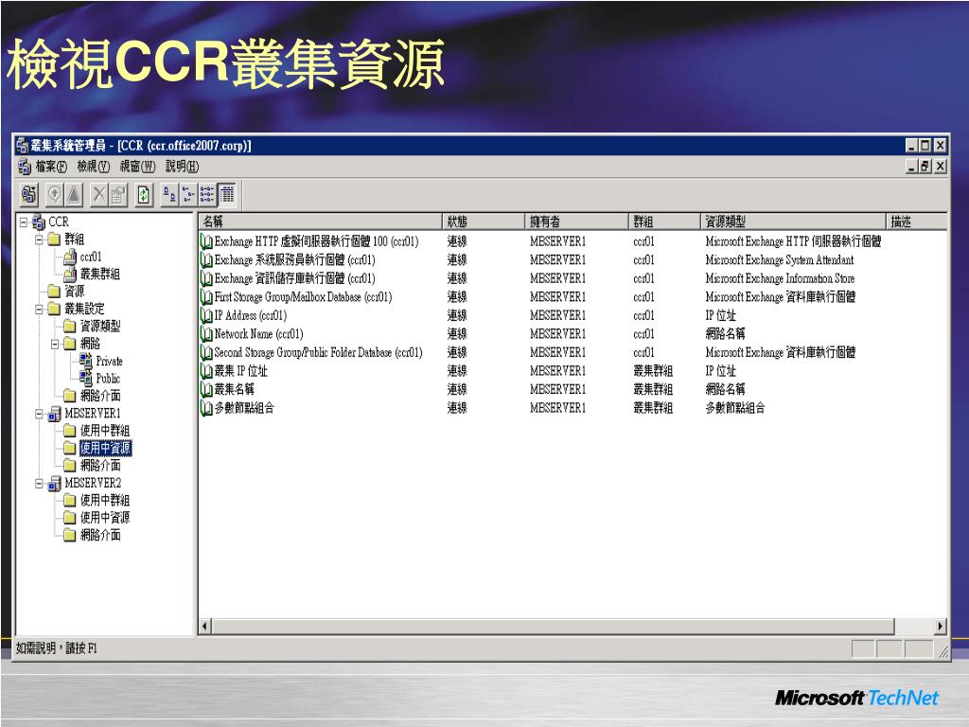
Task: Click the resource icon of Second Storage Group/Public Folder Database
Action: (x=206, y=352)
